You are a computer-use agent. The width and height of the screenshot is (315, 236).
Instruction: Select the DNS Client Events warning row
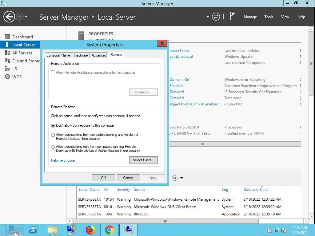click(x=189, y=207)
